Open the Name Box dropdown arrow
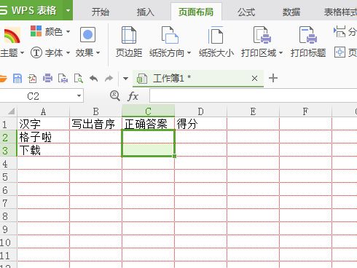The image size is (357, 268). tap(79, 96)
